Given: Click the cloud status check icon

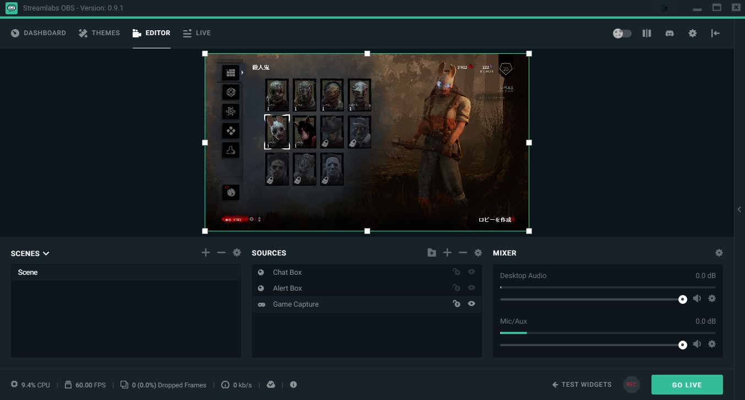Looking at the screenshot, I should 271,385.
